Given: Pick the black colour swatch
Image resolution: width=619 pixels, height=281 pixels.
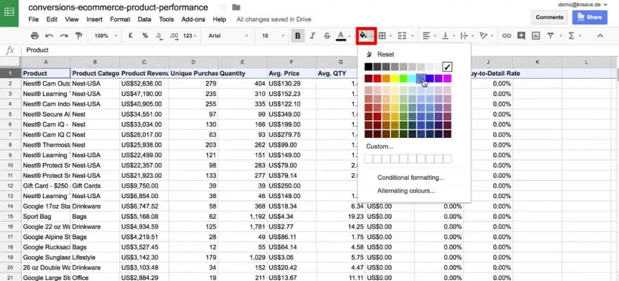Looking at the screenshot, I should pyautogui.click(x=368, y=67).
